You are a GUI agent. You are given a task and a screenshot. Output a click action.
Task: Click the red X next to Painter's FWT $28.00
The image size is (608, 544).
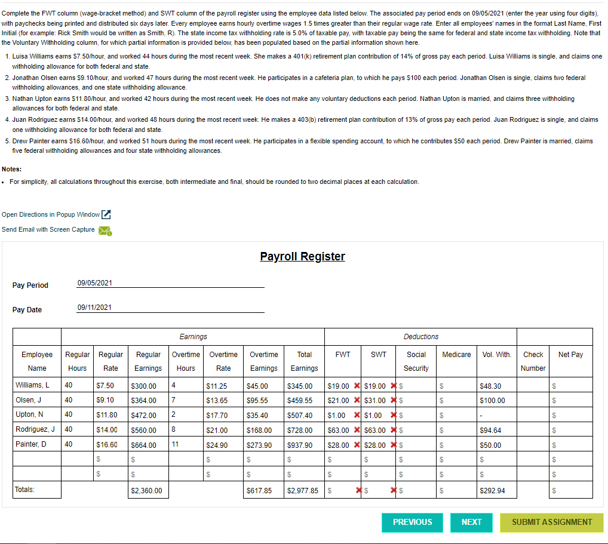[357, 445]
